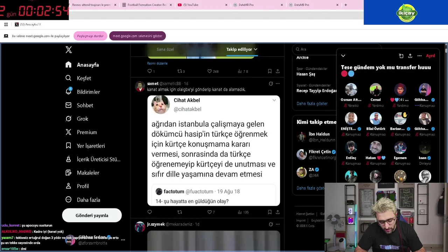This screenshot has height=252, width=448.
Task: Close the YouTube browser tab
Action: coord(226,5)
